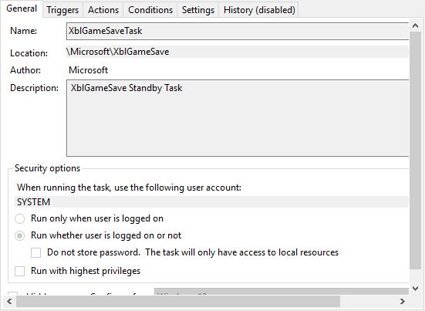Open the Actions tab
The height and width of the screenshot is (311, 425).
click(103, 10)
